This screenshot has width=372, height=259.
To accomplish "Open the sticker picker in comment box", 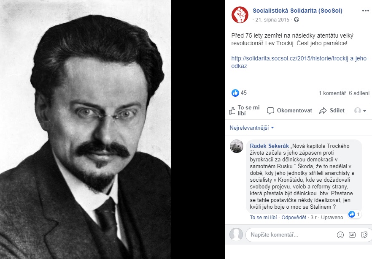I will [364, 235].
